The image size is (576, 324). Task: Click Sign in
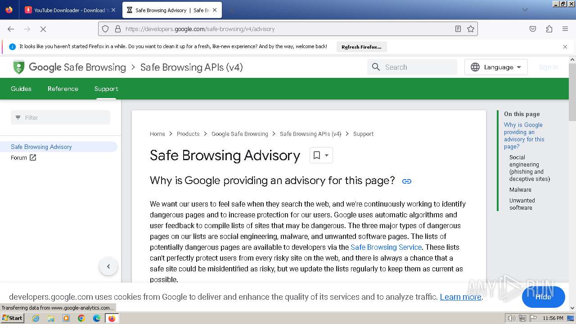point(548,67)
